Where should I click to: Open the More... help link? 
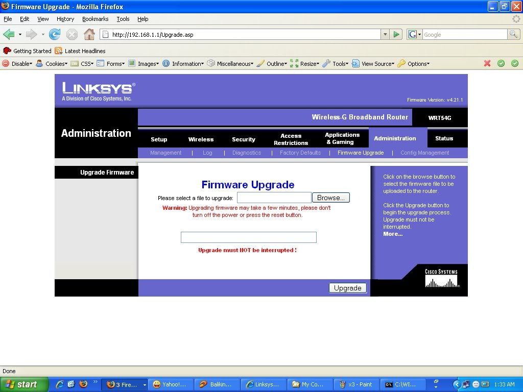393,234
